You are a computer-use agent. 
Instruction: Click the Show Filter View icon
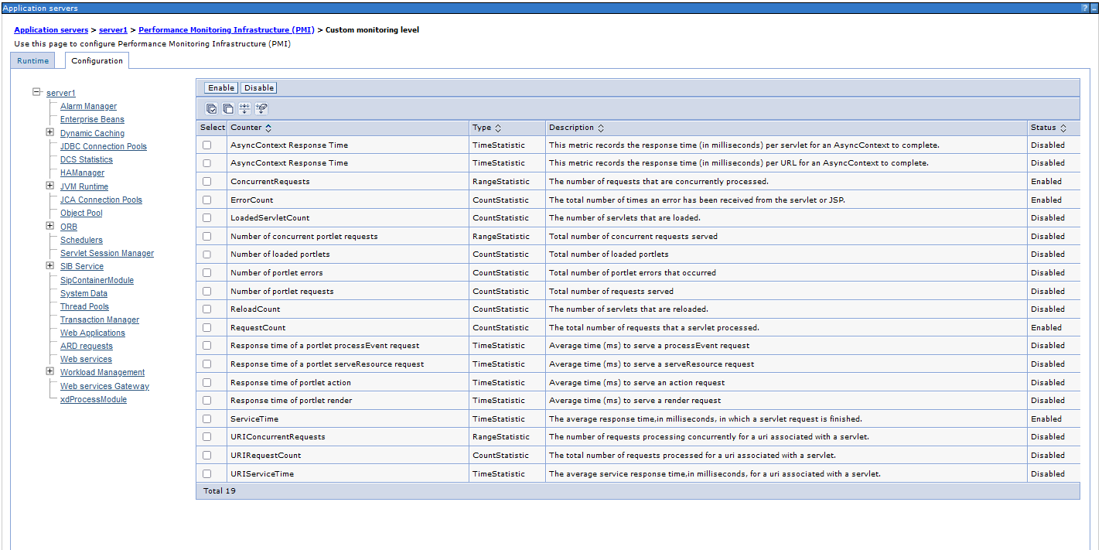(245, 109)
